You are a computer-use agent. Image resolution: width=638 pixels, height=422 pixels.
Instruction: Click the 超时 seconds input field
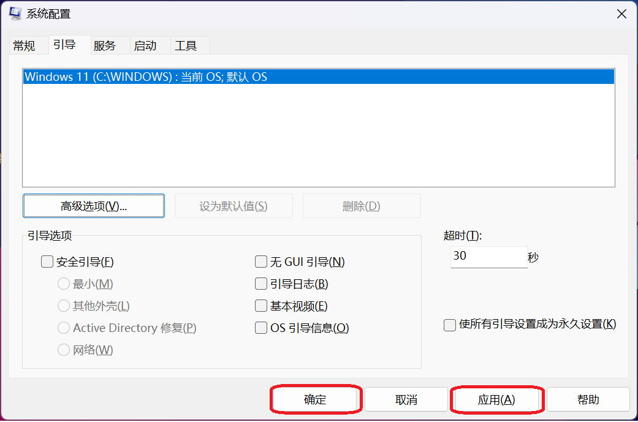click(x=489, y=257)
